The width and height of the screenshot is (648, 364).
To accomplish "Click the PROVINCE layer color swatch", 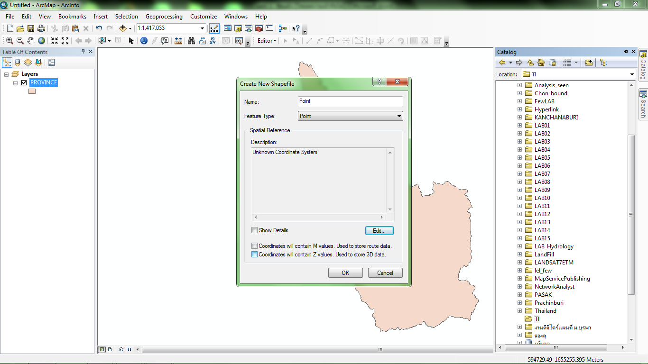I will click(x=31, y=91).
